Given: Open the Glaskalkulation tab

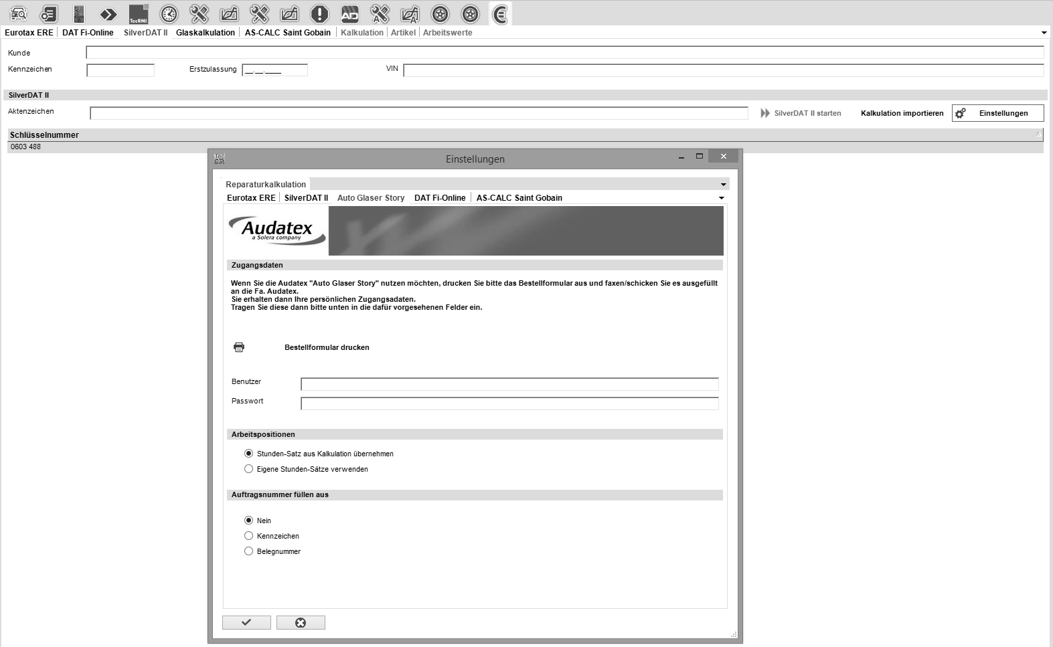Looking at the screenshot, I should pos(206,32).
